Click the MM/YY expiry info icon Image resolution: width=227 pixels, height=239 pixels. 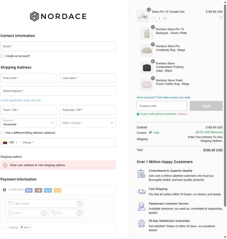click(x=44, y=213)
